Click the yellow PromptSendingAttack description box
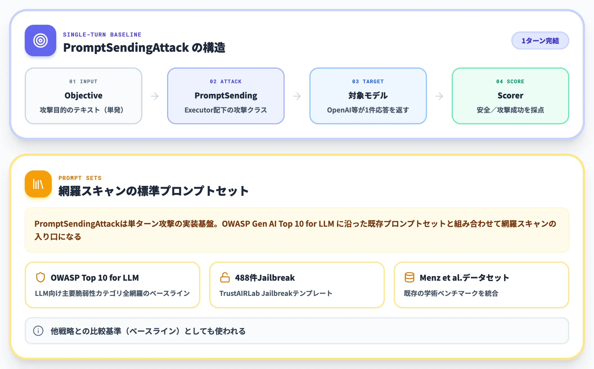594x369 pixels. point(297,230)
